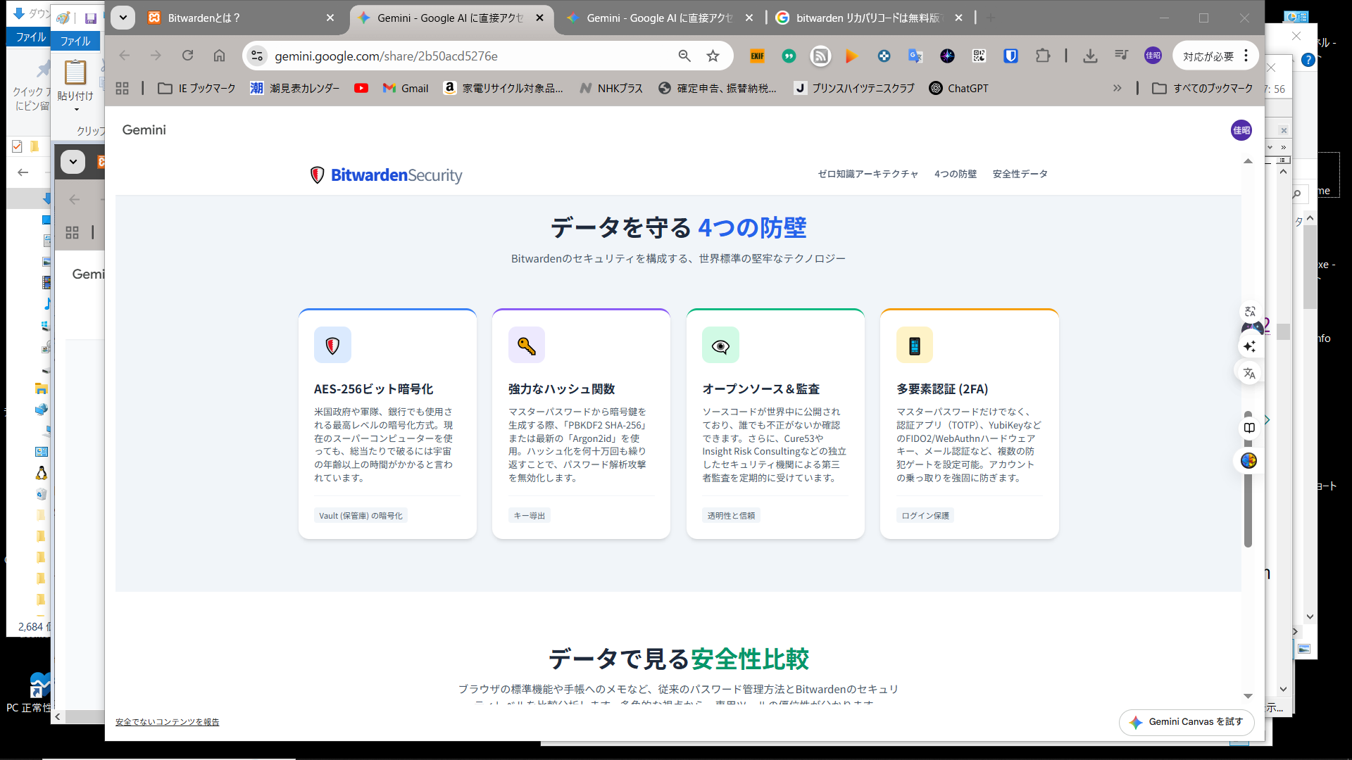This screenshot has width=1352, height=760.
Task: Toggle the checkbox in the left background window
Action: tap(17, 146)
